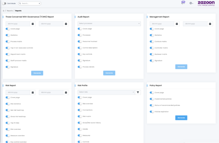The width and height of the screenshot is (219, 143).
Task: Open the Select risks dropdown
Action: (106, 92)
